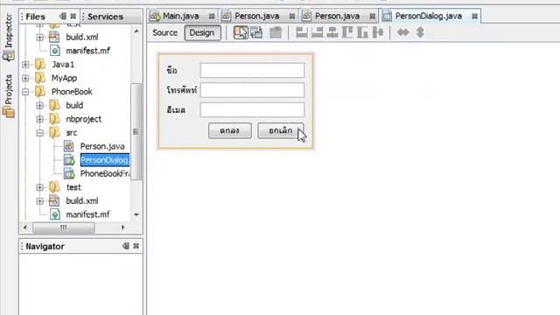Click Files panel scroll up arrow
The width and height of the screenshot is (560, 315).
(x=136, y=31)
